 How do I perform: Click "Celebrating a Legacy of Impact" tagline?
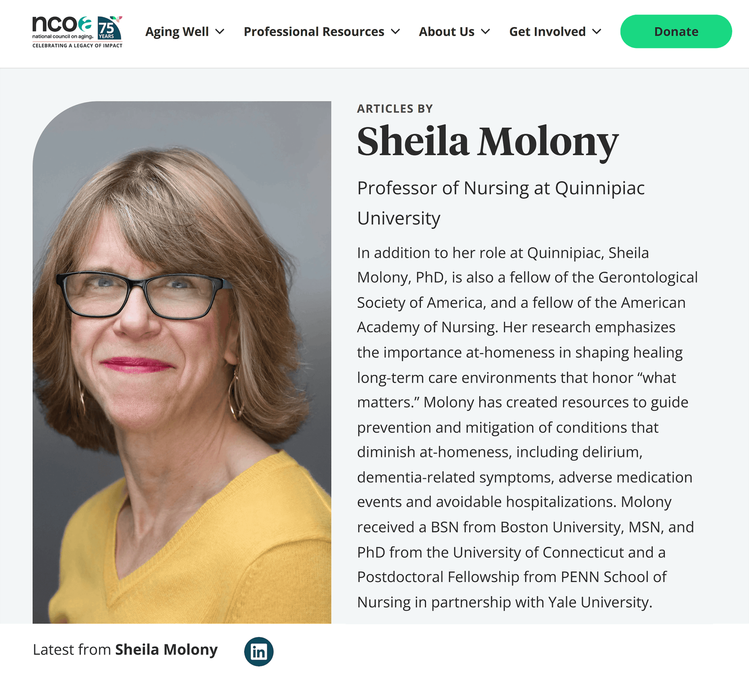click(77, 46)
